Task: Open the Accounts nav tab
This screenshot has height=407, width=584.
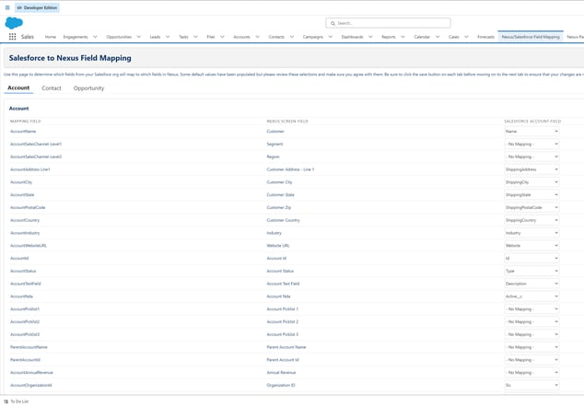Action: [x=241, y=37]
